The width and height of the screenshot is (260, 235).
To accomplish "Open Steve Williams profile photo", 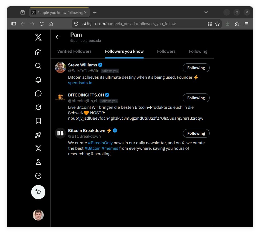I will [60, 67].
